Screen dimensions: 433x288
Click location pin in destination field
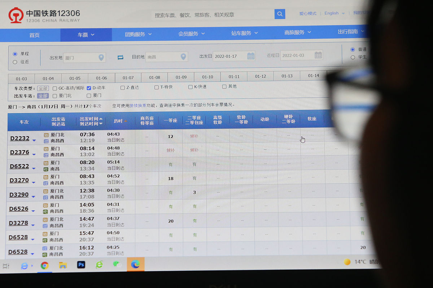[x=183, y=57]
